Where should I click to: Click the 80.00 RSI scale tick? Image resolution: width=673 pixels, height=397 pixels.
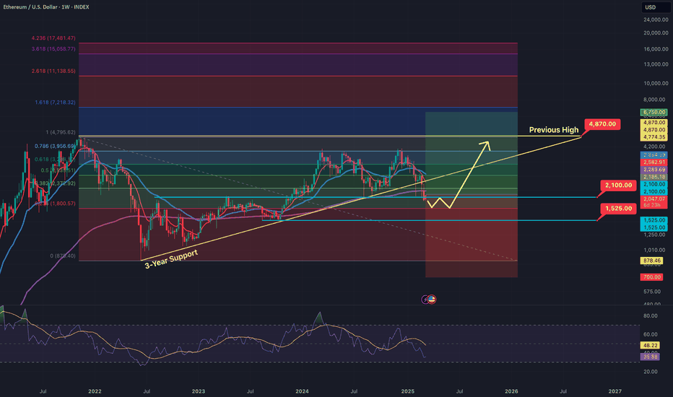[x=651, y=316]
